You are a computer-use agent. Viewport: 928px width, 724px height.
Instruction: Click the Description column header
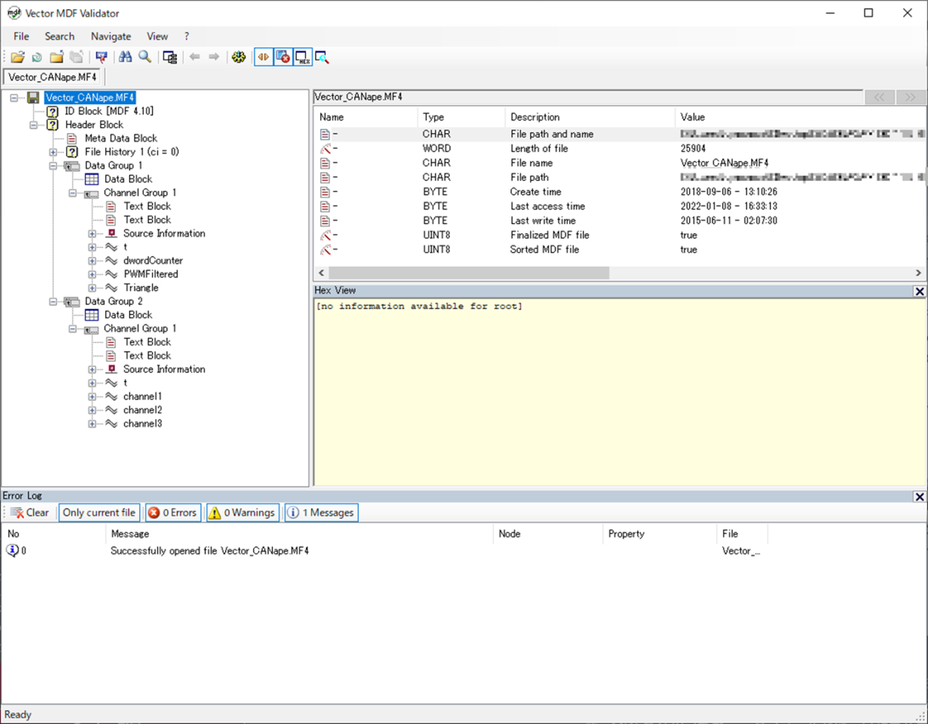[x=534, y=117]
